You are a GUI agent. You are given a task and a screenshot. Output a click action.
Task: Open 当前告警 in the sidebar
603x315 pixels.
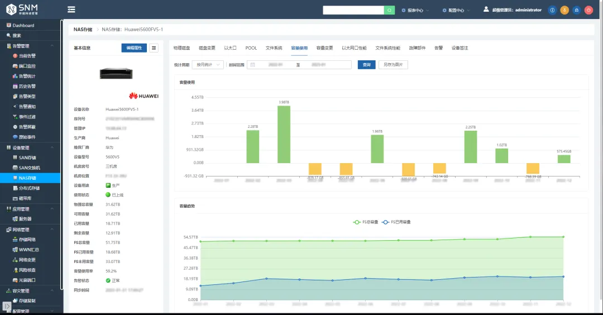point(27,56)
